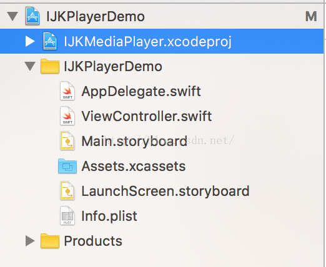Open Assets.xcassets
Viewport: 326px width, 267px height.
[134, 167]
